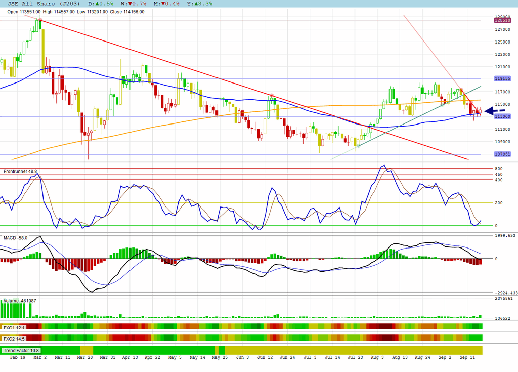This screenshot has height=372, width=518.
Task: Select the 128510 price level label
Action: point(502,20)
